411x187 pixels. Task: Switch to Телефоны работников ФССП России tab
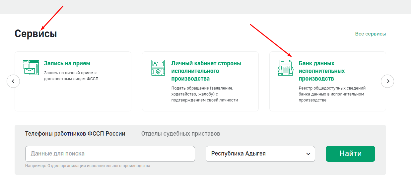75,134
